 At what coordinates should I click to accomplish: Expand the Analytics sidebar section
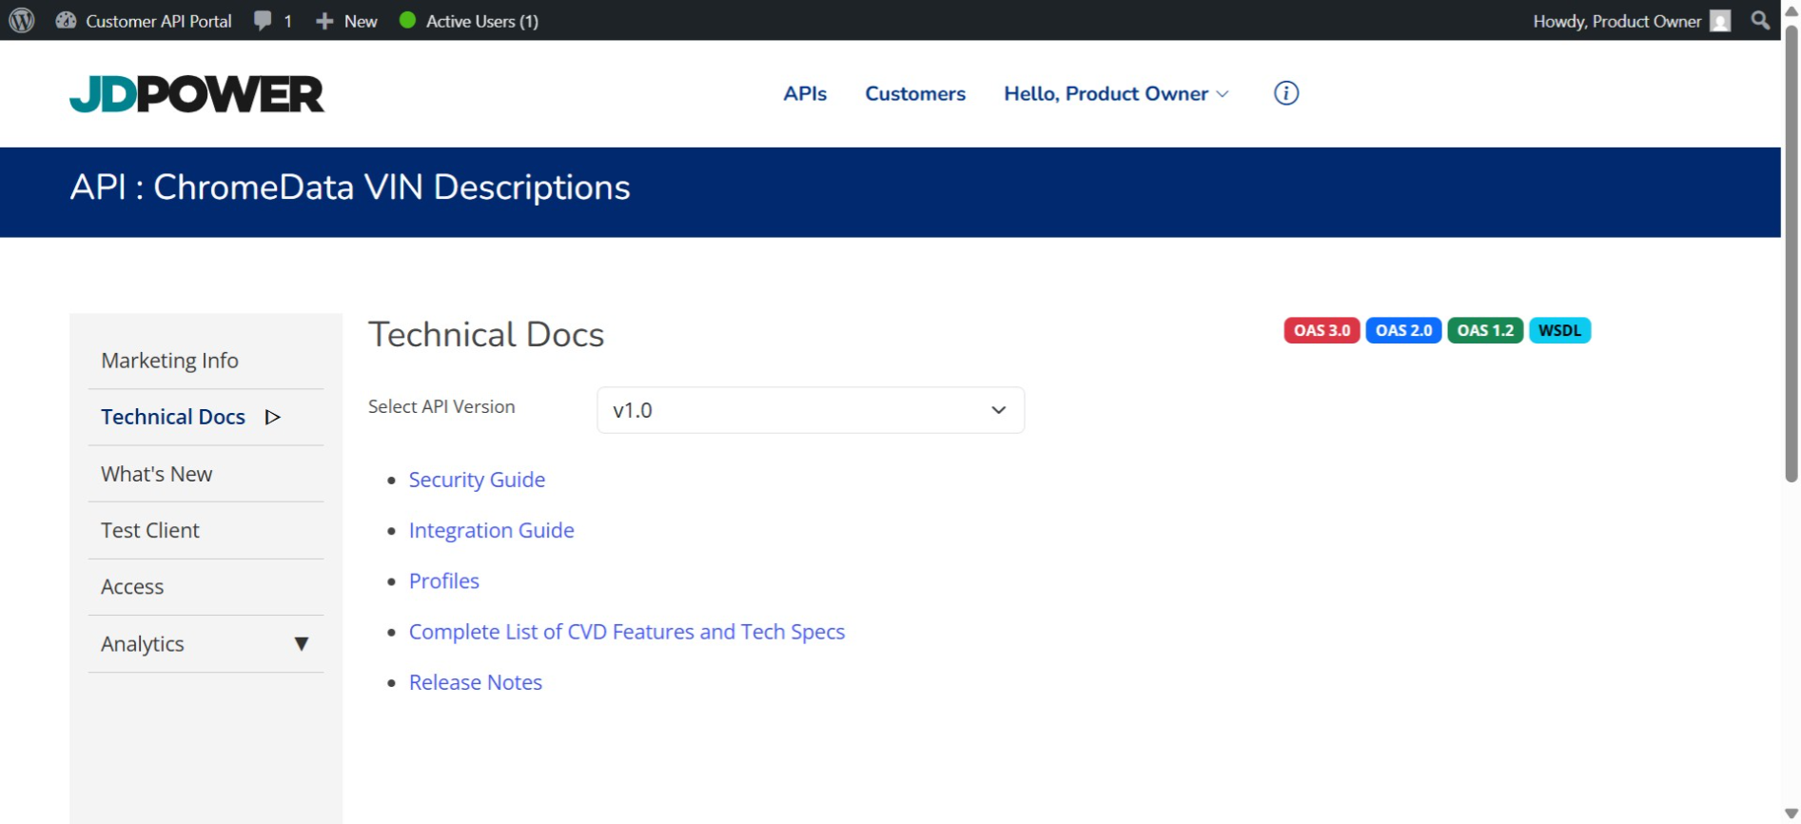click(x=301, y=644)
